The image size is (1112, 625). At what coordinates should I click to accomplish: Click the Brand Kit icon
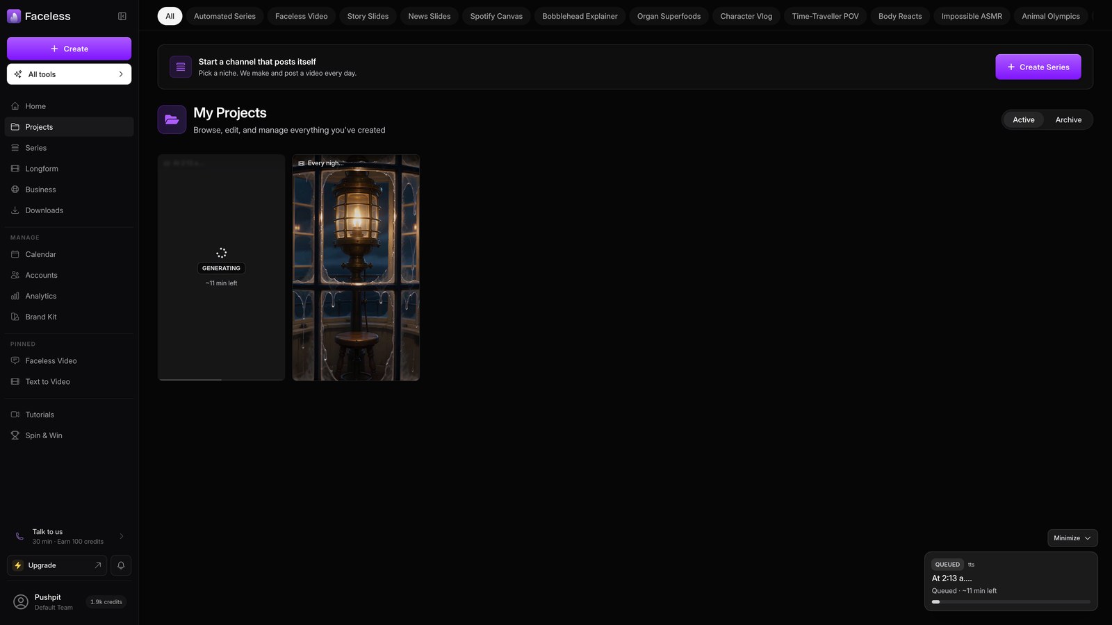click(15, 317)
